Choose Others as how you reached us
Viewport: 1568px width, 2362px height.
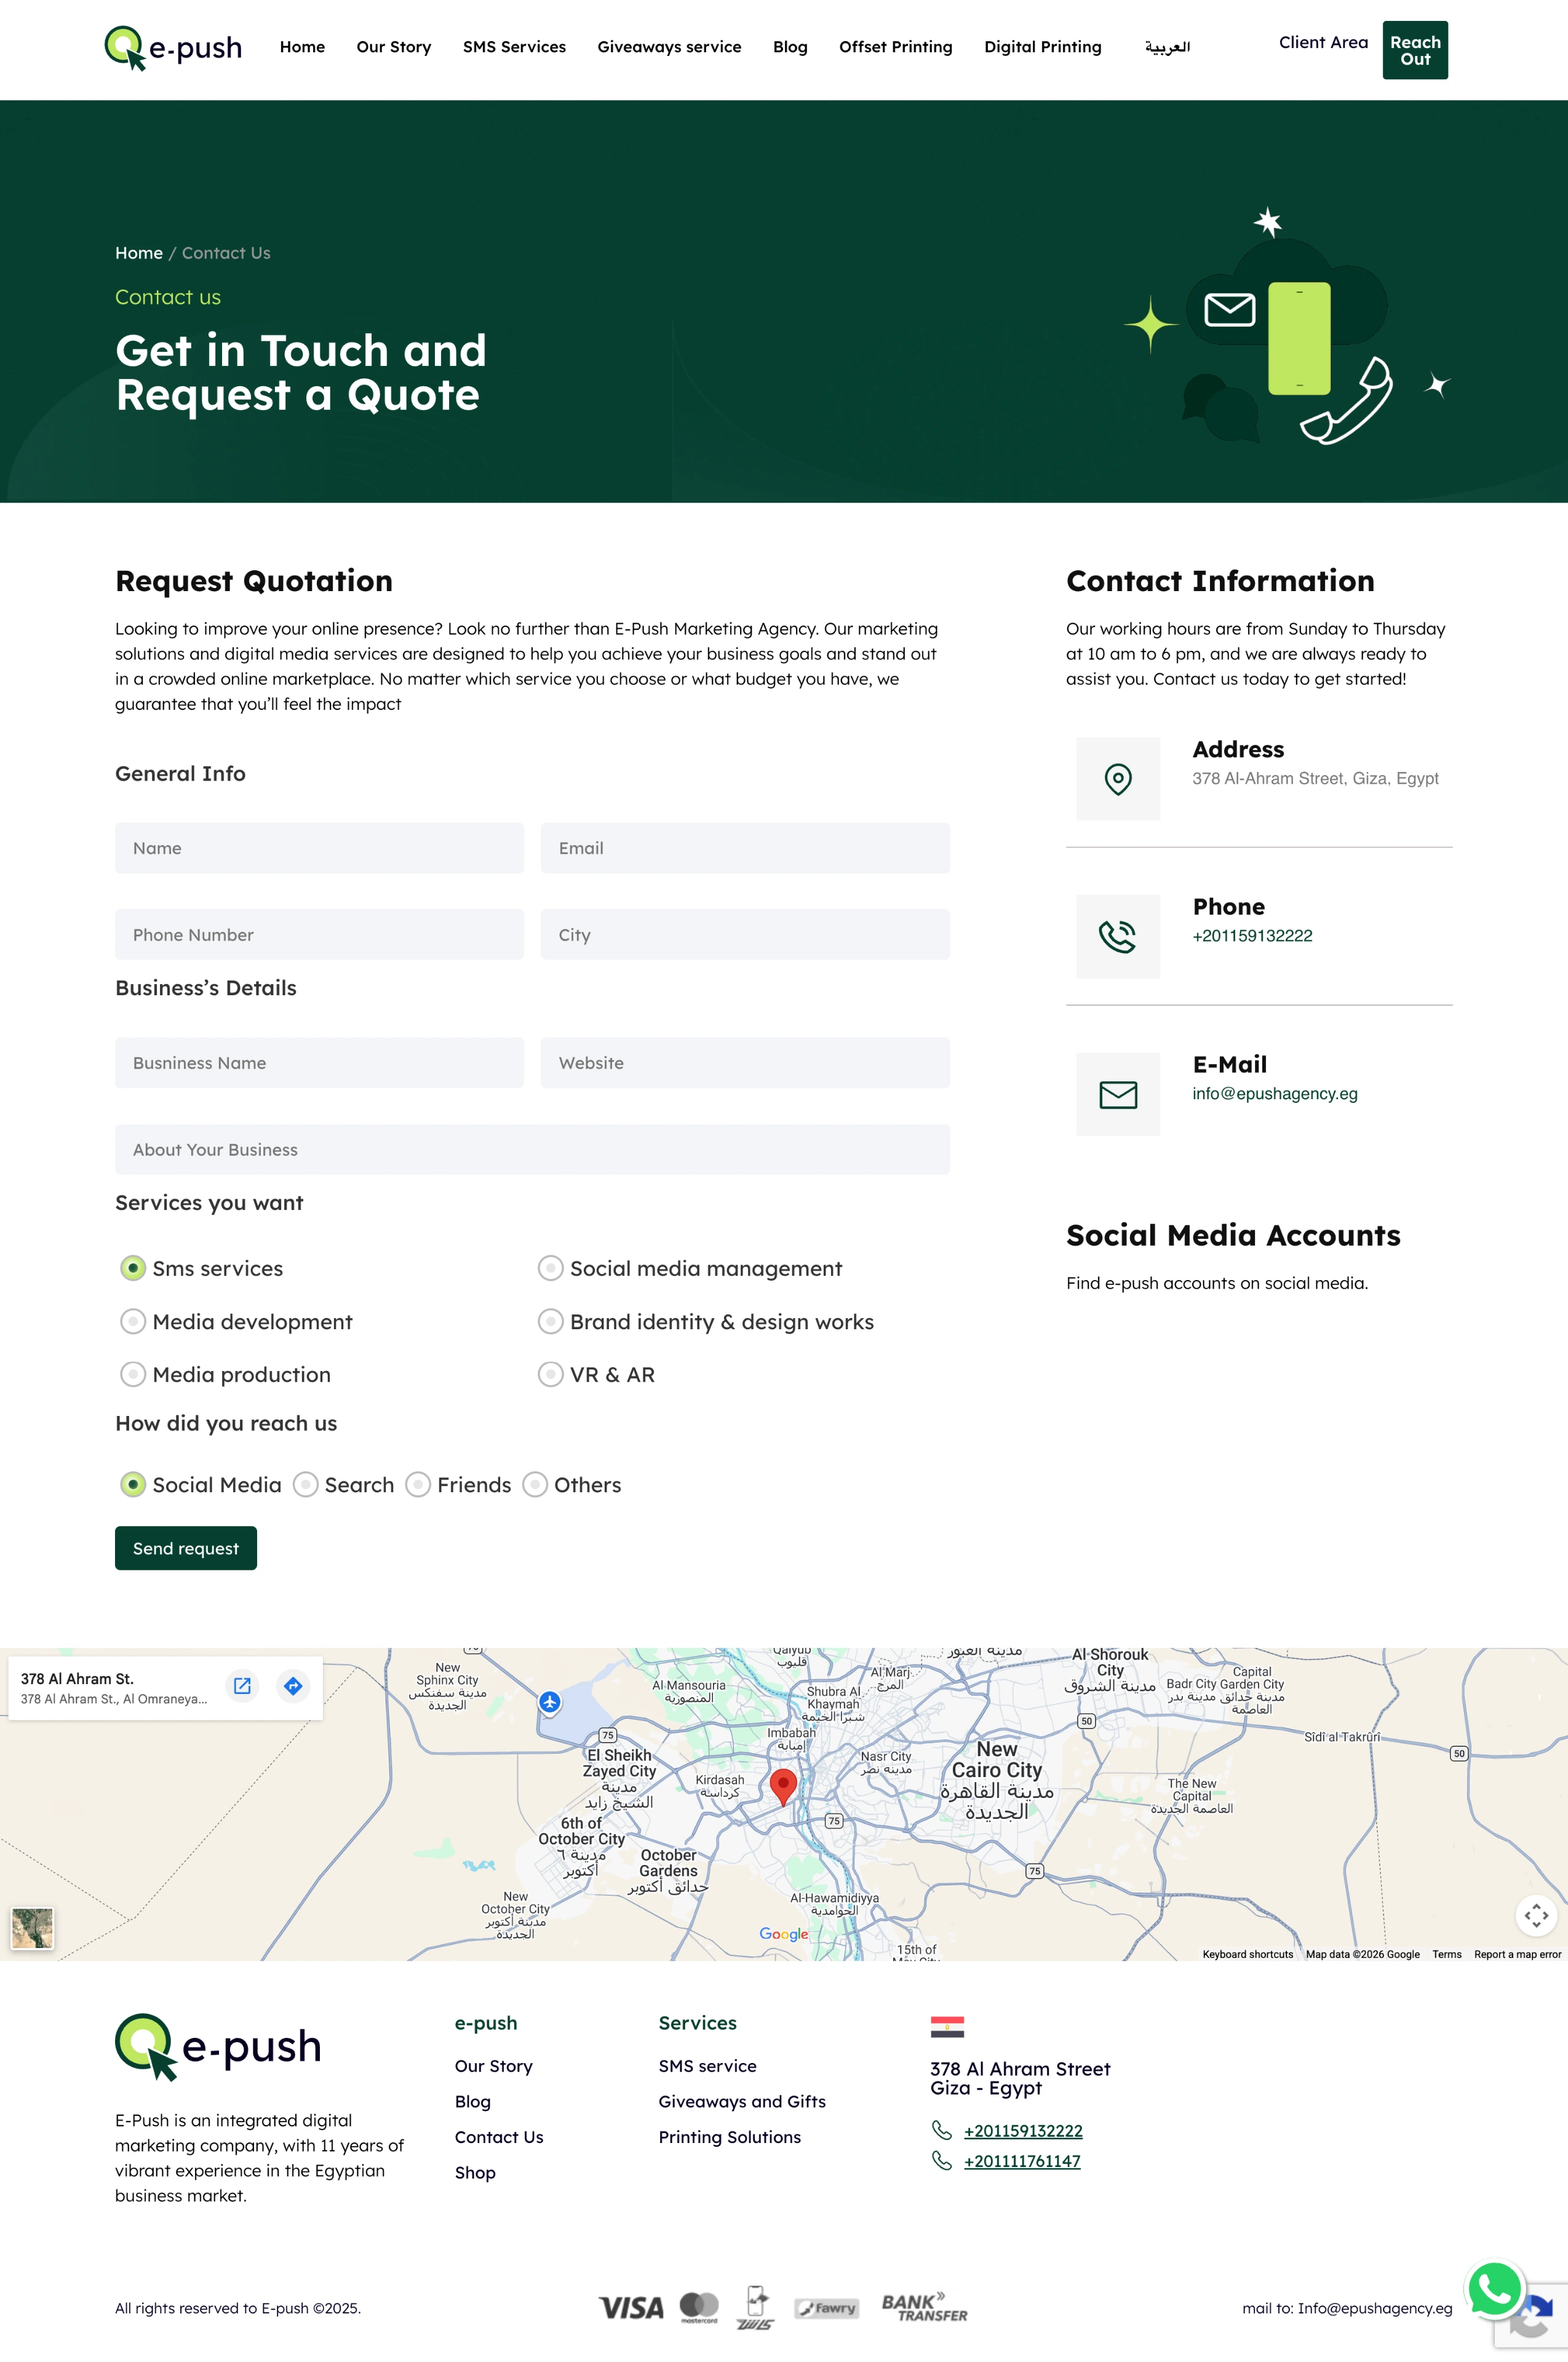[535, 1484]
